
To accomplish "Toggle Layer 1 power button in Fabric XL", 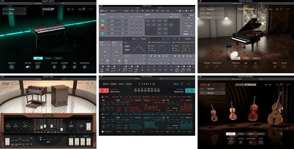I will pyautogui.click(x=102, y=97).
